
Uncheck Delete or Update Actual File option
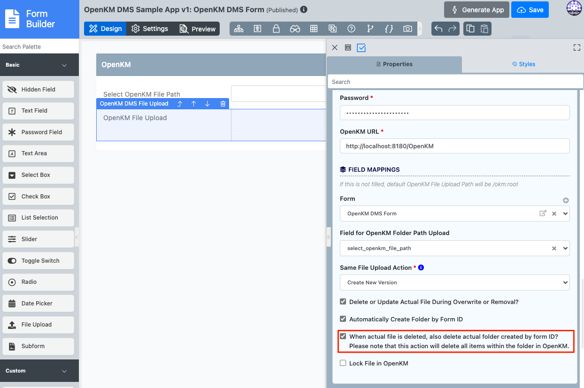pos(343,302)
